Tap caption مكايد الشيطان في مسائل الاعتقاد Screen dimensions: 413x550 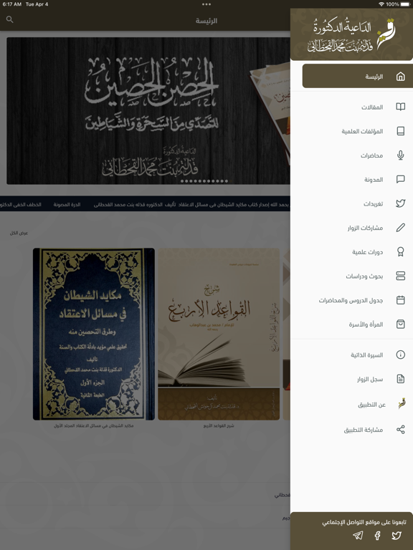point(94,426)
